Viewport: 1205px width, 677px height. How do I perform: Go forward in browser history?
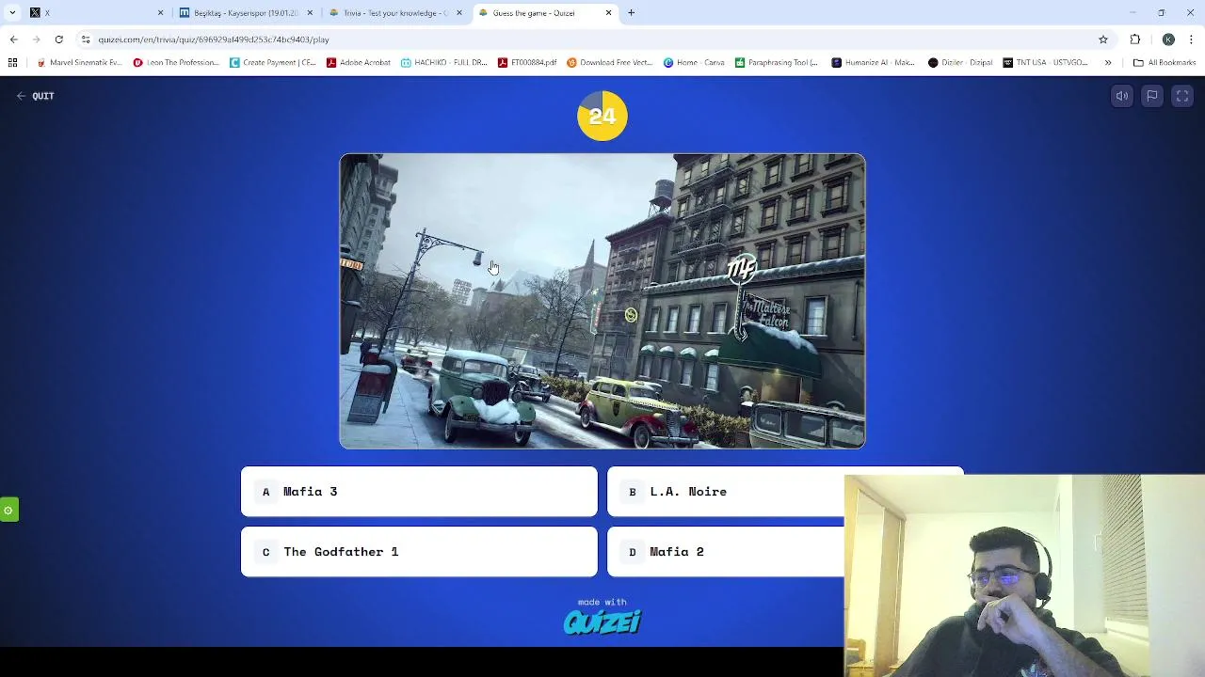(36, 39)
